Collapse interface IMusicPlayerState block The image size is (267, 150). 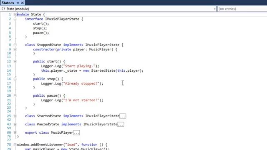click(15, 19)
